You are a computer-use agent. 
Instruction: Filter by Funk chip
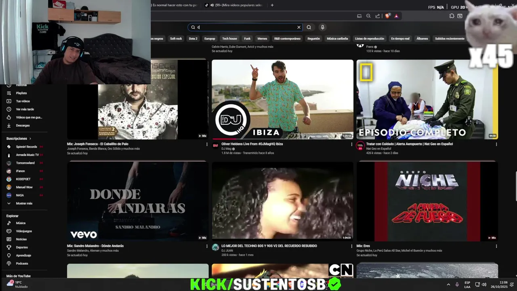(x=247, y=38)
